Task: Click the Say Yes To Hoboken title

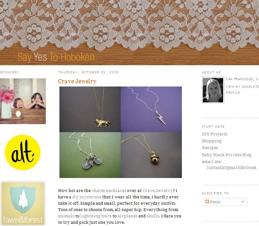Action: click(x=56, y=57)
